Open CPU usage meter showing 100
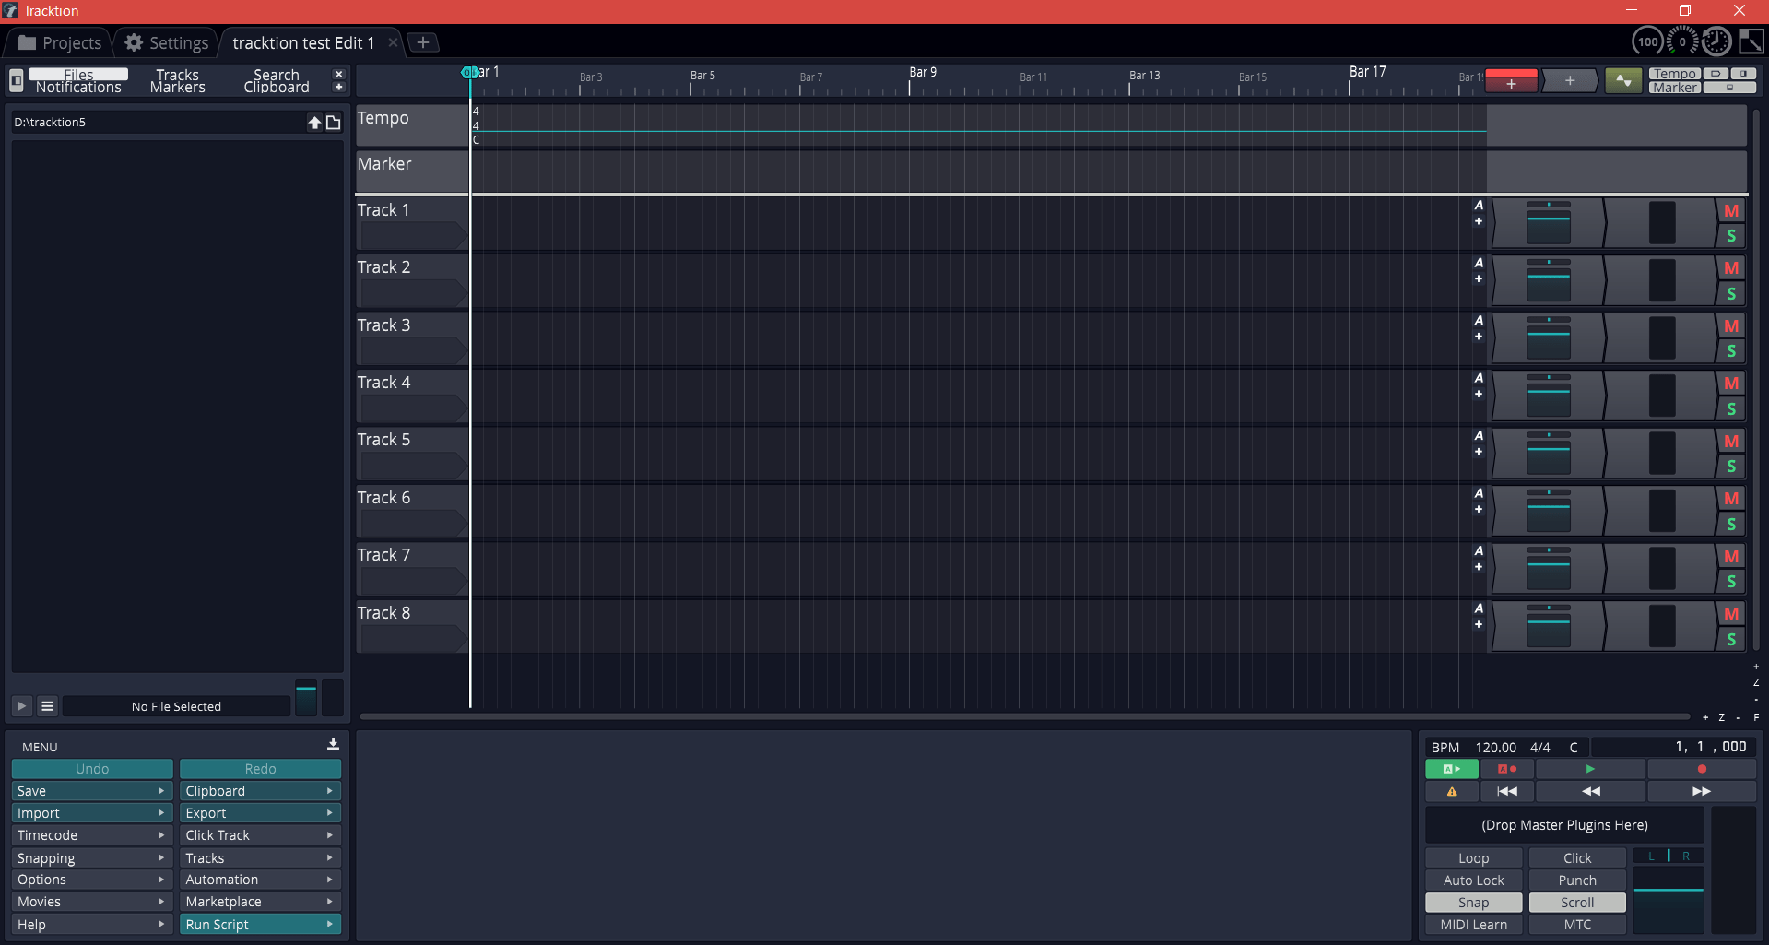This screenshot has width=1769, height=945. (1647, 41)
